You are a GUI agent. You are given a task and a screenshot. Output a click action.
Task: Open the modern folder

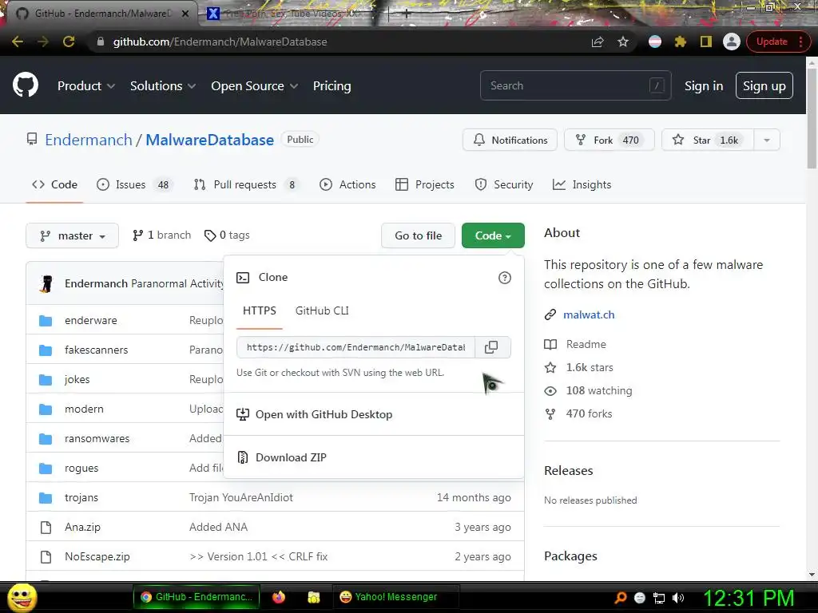coord(84,409)
